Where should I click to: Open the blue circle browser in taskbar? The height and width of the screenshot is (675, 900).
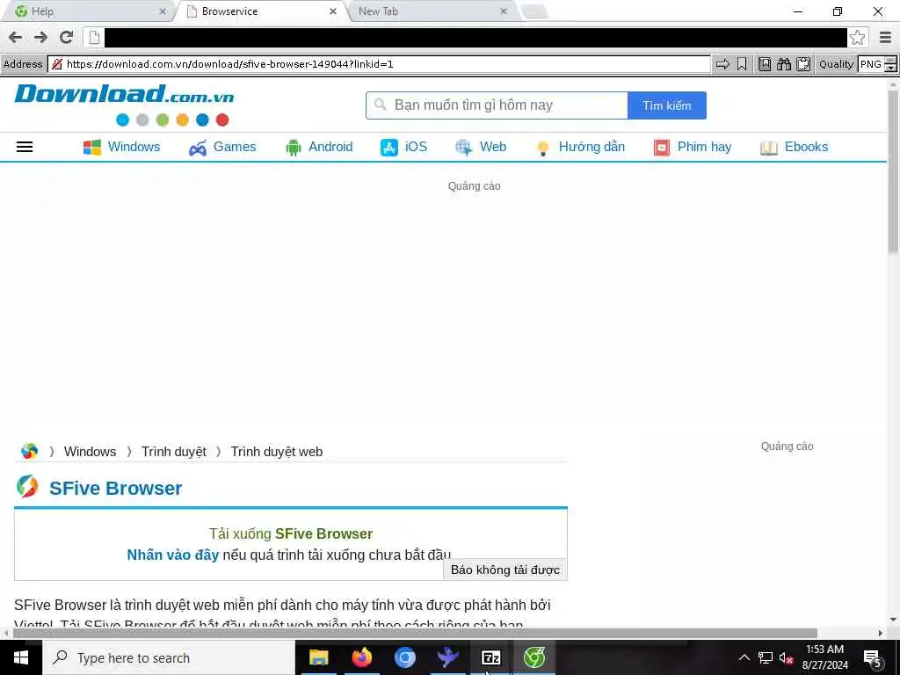pos(404,657)
